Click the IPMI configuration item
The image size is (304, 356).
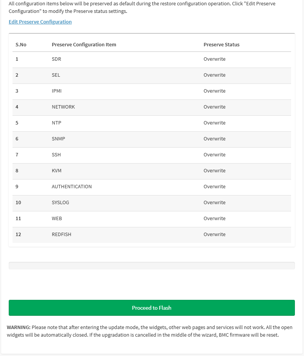57,91
